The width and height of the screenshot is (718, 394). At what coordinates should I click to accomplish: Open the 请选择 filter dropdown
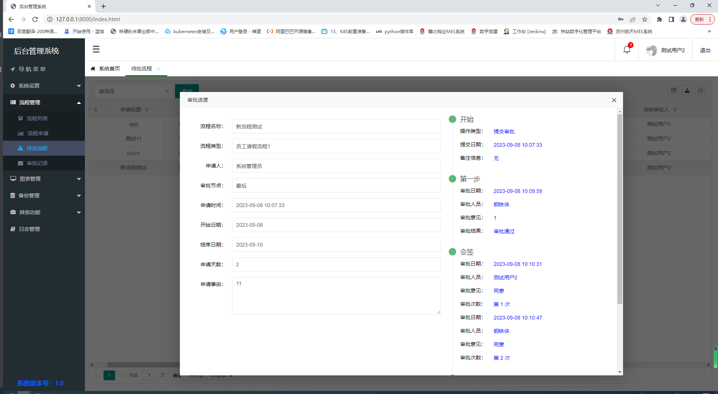(x=134, y=91)
